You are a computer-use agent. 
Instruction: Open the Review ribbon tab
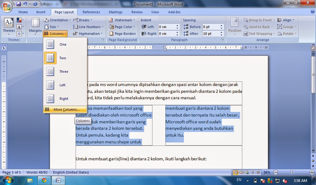tap(137, 12)
